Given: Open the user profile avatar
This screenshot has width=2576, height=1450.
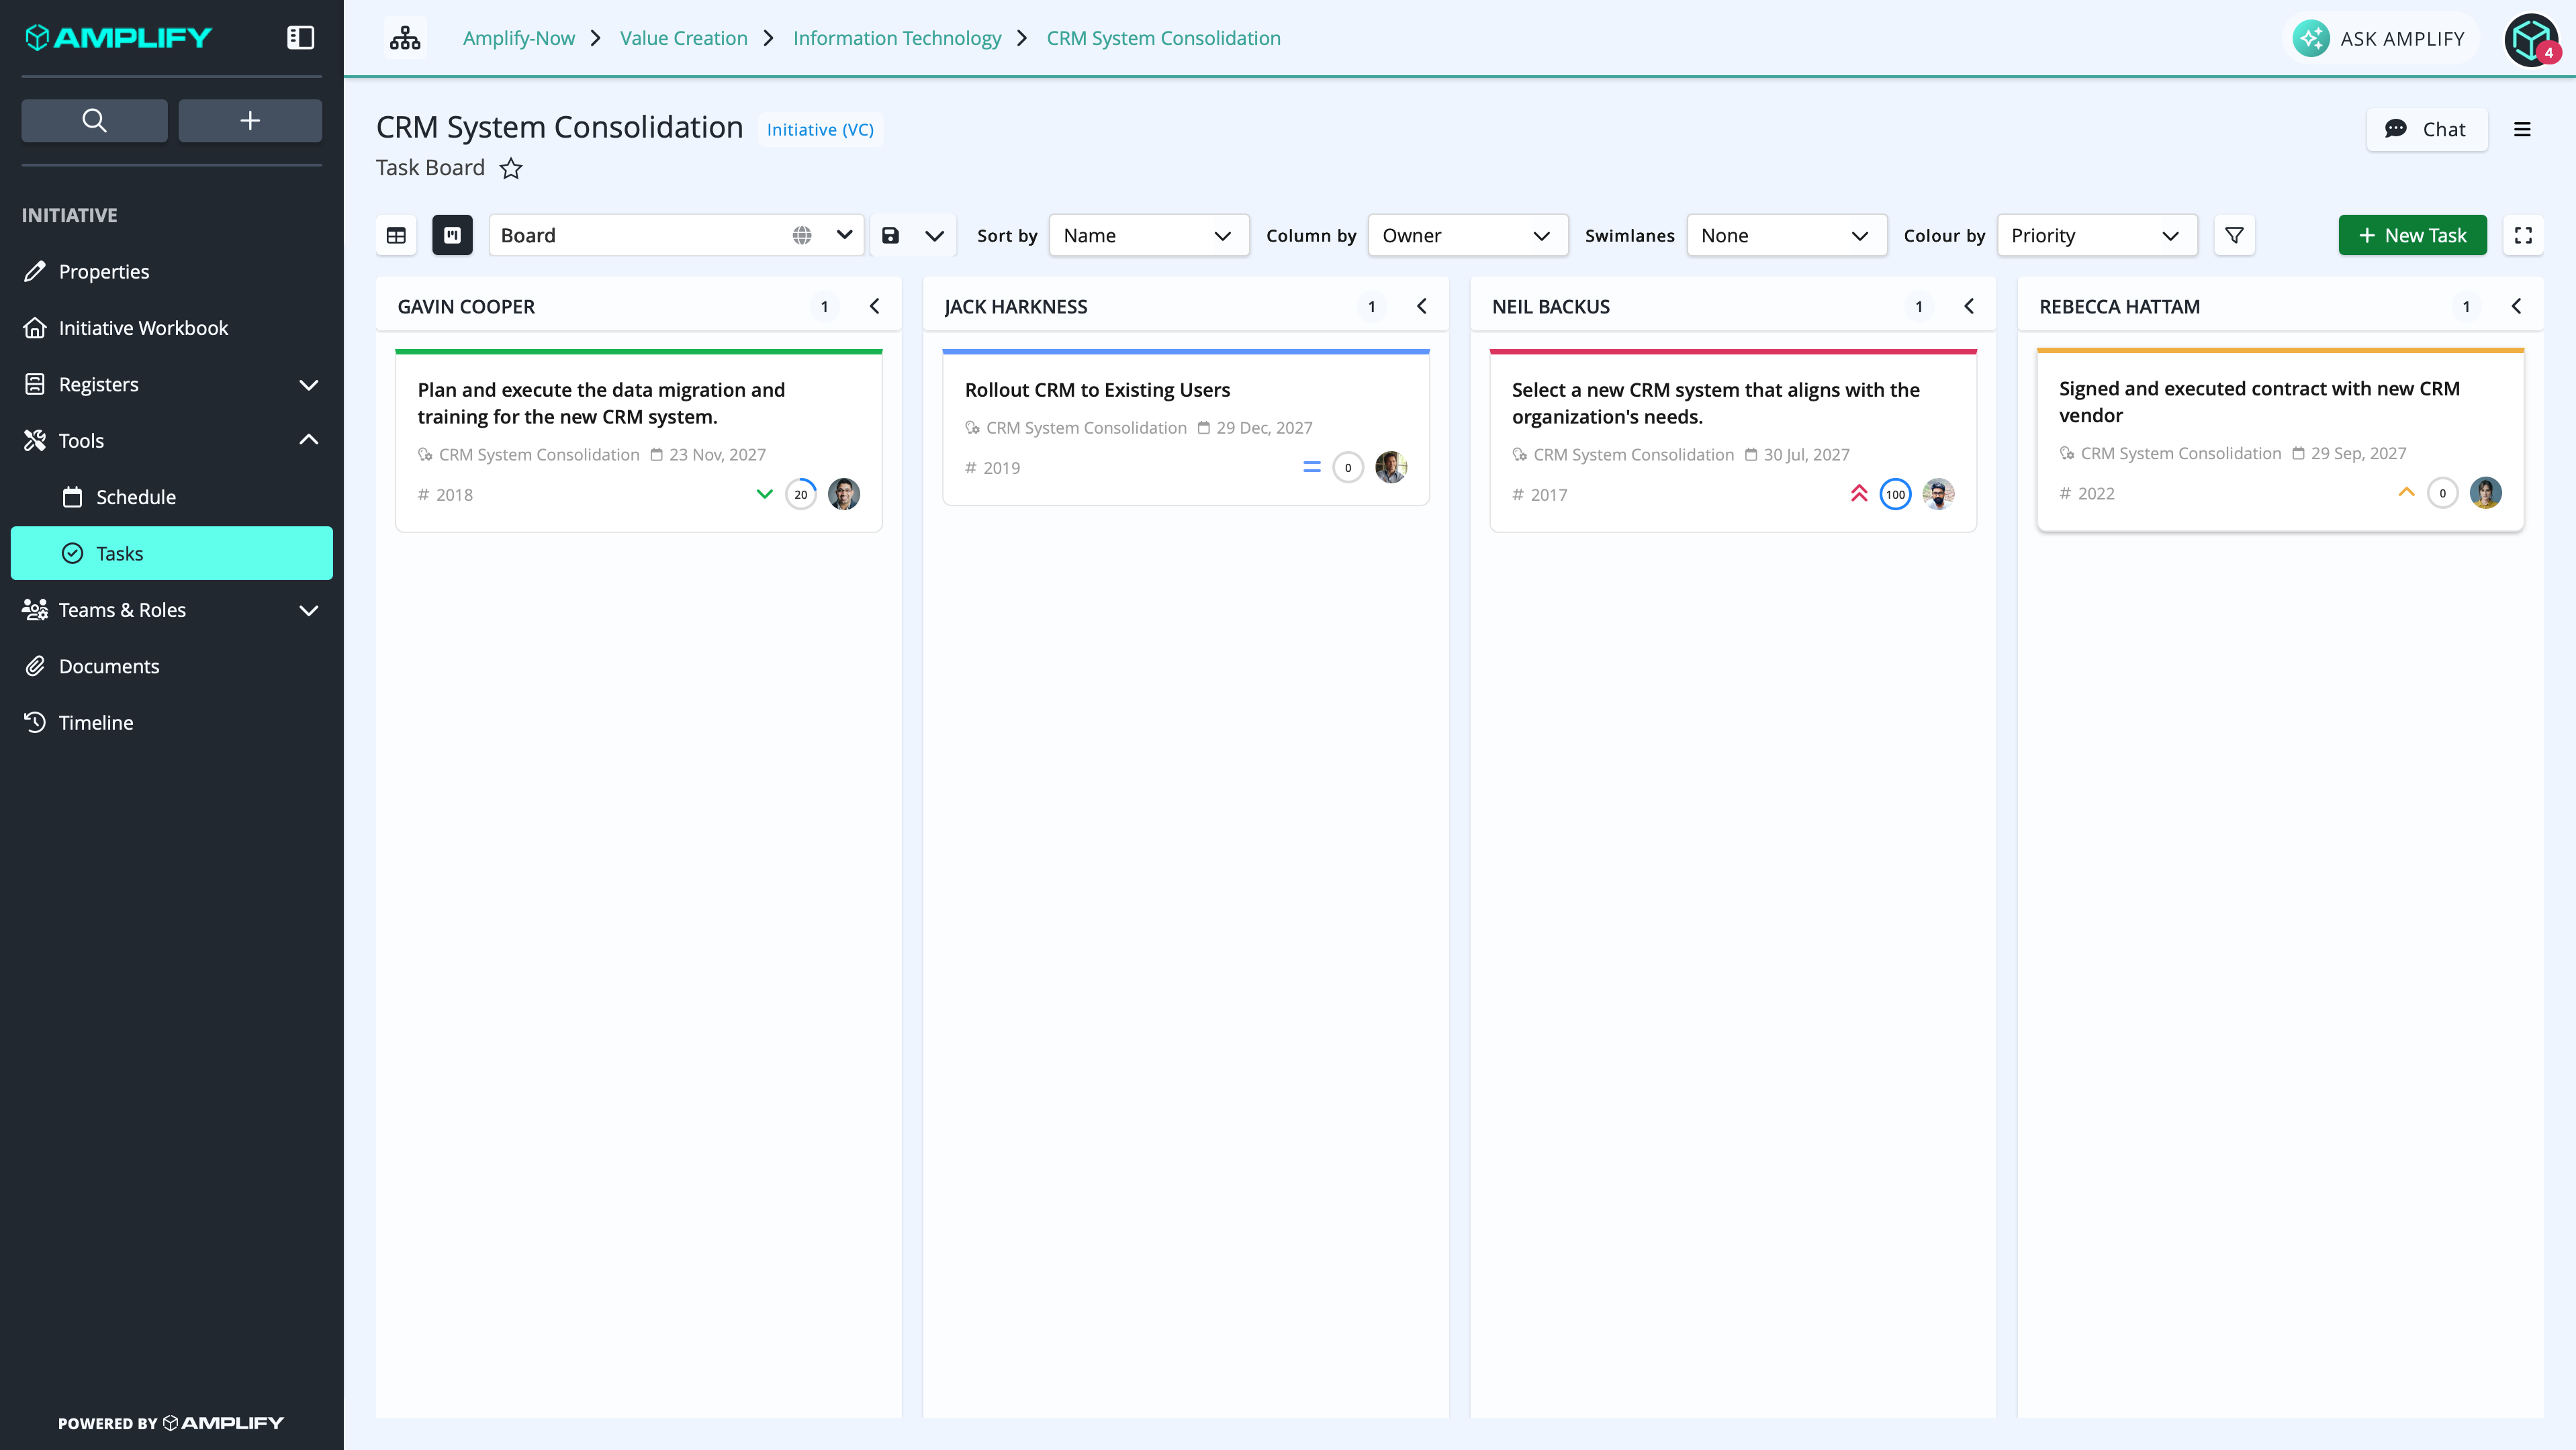Looking at the screenshot, I should pyautogui.click(x=2531, y=39).
